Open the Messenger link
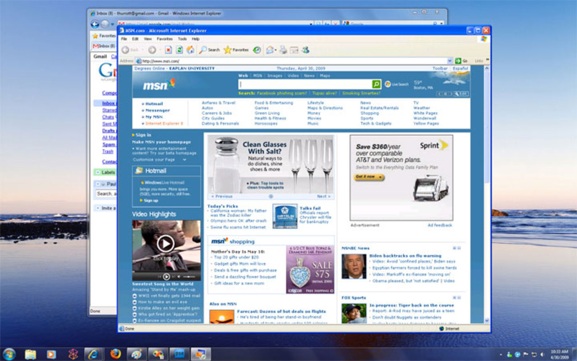 (157, 110)
